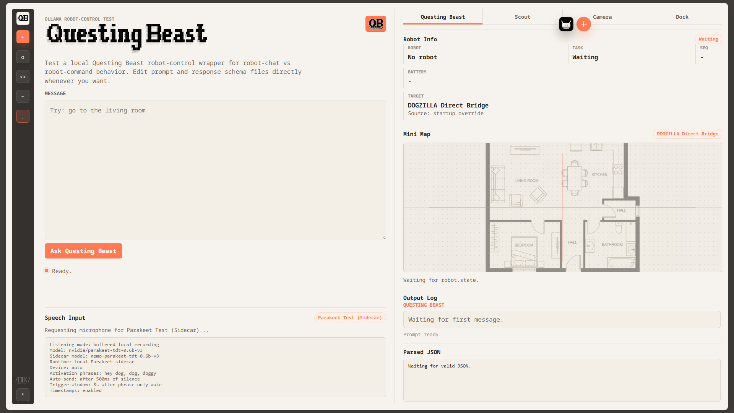
Task: Select the circle 'o' sidebar icon
Action: (x=23, y=57)
